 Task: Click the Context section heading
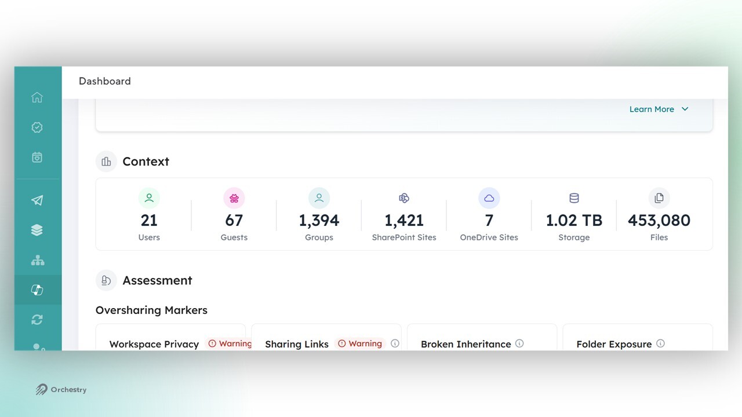coord(146,162)
